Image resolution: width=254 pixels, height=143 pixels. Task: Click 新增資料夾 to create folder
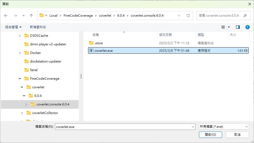pos(38,27)
